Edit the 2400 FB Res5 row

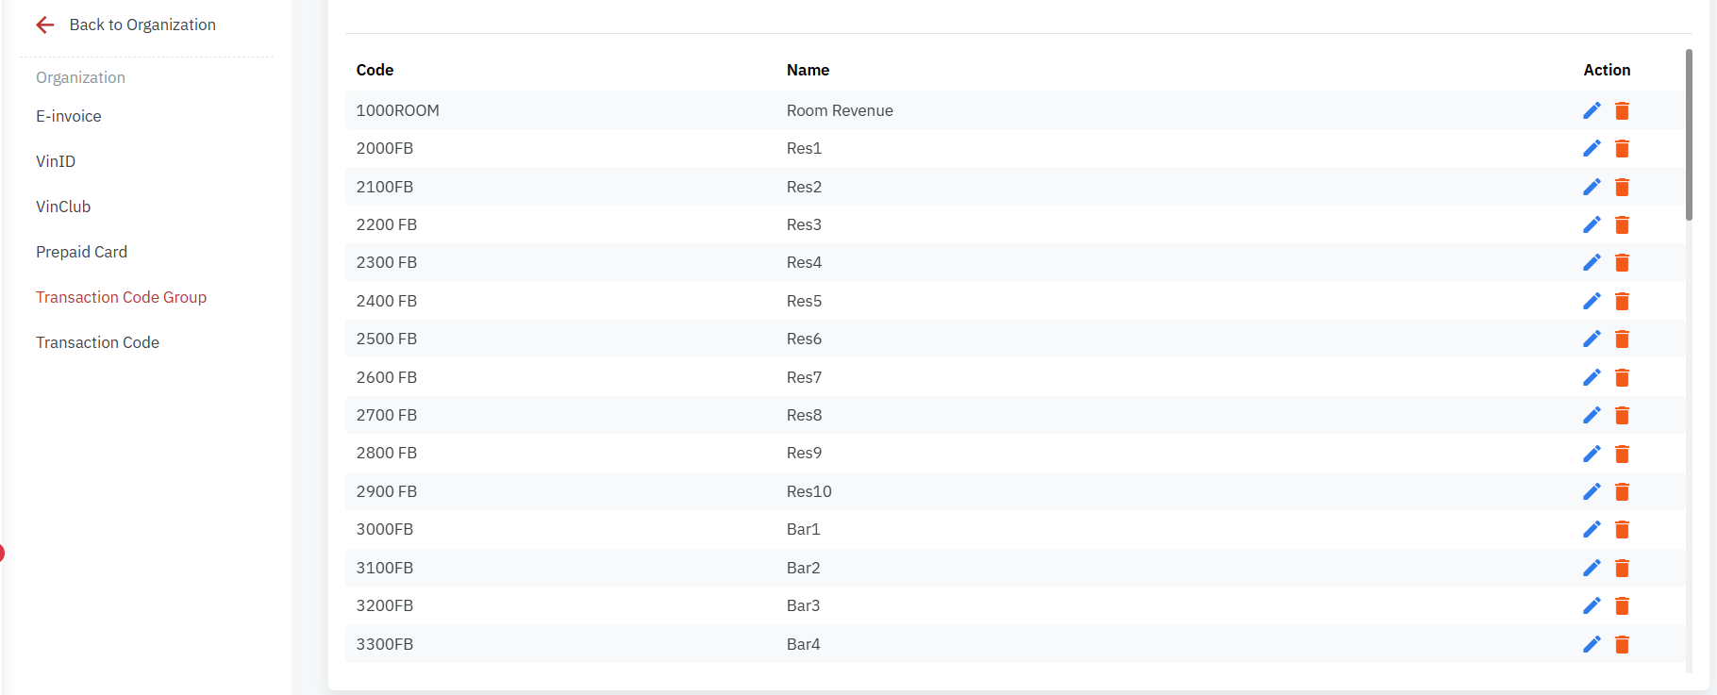[x=1592, y=301]
